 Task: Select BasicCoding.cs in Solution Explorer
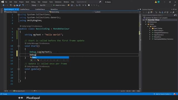159,31
